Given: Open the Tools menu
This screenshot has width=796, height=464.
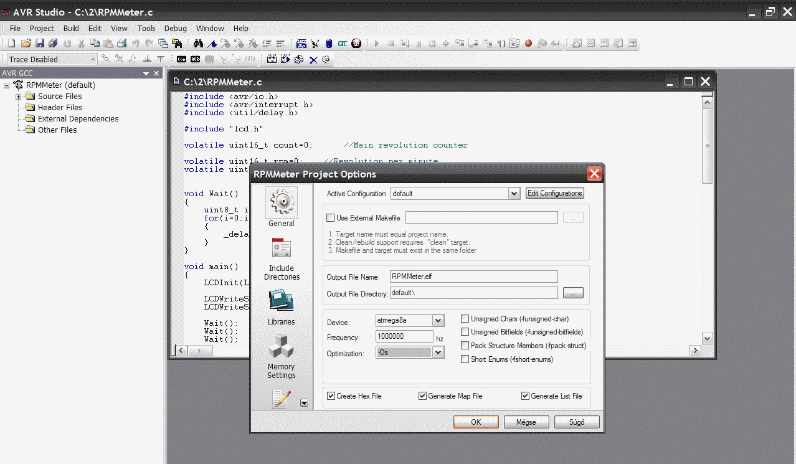Looking at the screenshot, I should coord(146,28).
